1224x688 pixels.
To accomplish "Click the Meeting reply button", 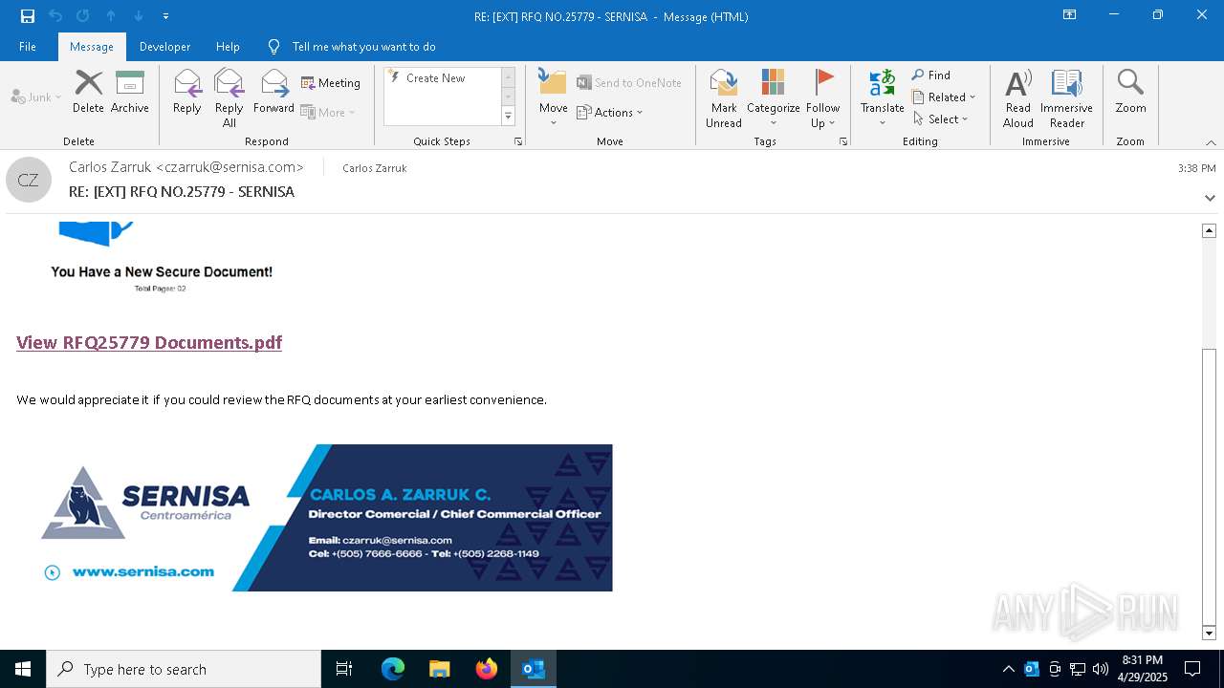I will point(331,83).
